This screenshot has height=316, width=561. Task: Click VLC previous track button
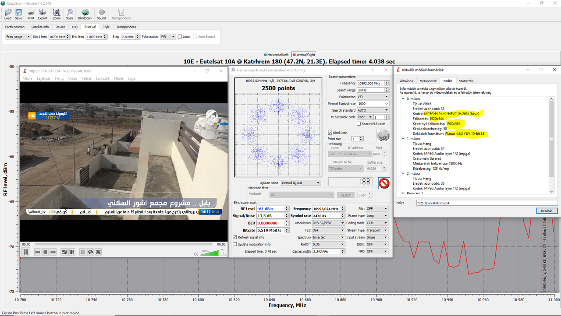coord(38,252)
